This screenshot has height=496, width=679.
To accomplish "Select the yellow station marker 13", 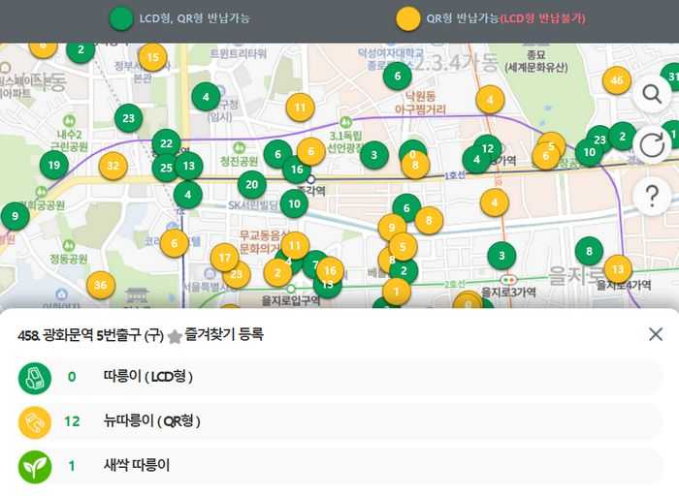I will [x=618, y=269].
